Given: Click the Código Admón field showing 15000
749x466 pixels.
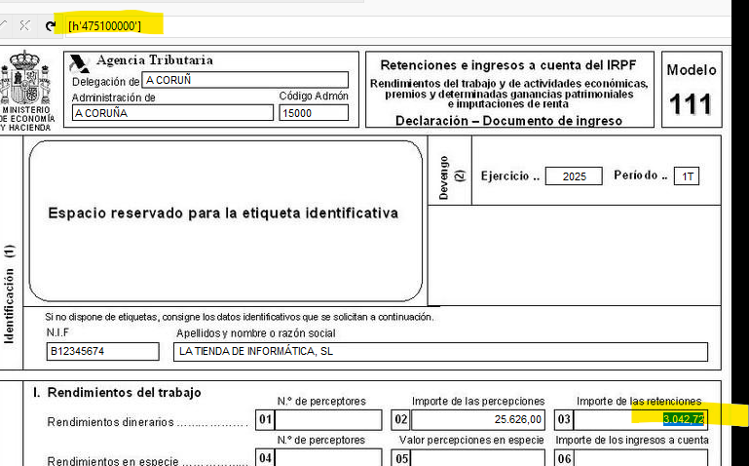Looking at the screenshot, I should point(313,113).
